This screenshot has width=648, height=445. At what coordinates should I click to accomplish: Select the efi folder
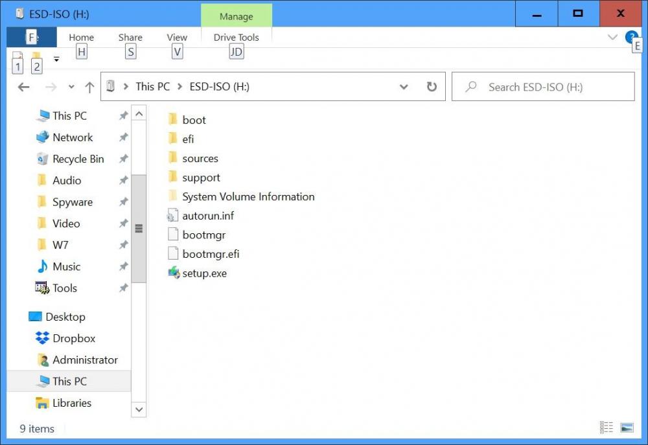coord(188,139)
